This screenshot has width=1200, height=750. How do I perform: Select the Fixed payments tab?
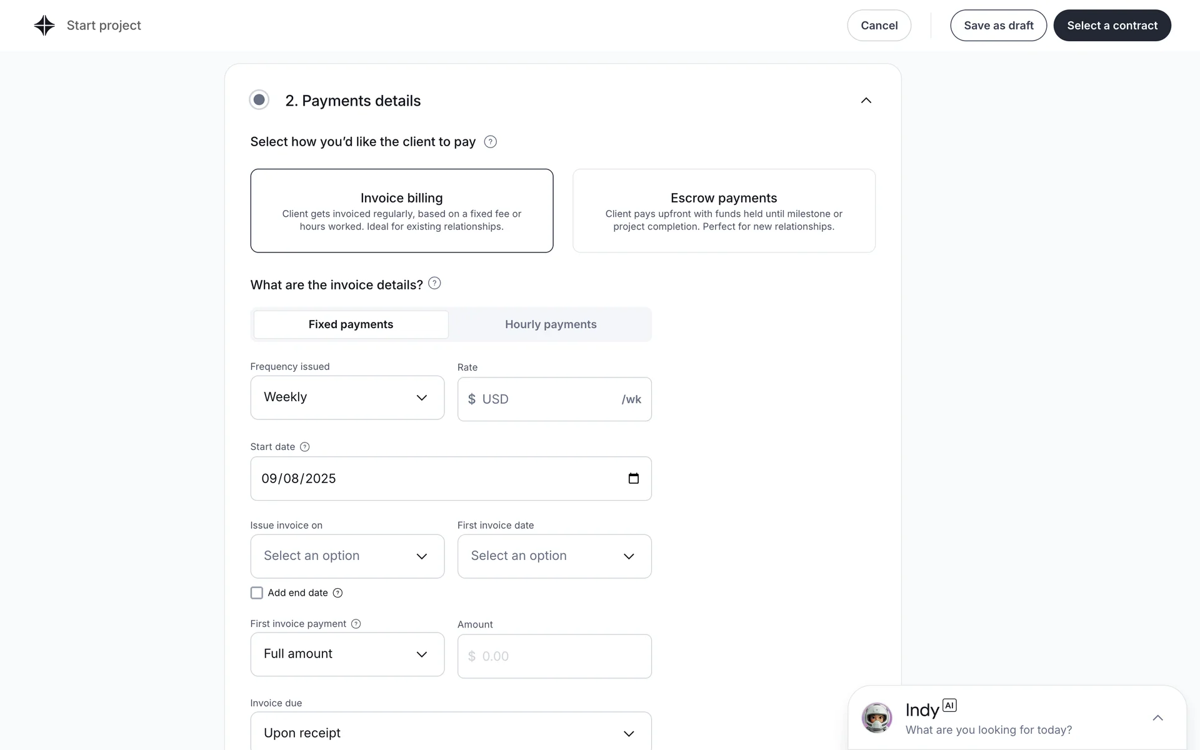(351, 324)
